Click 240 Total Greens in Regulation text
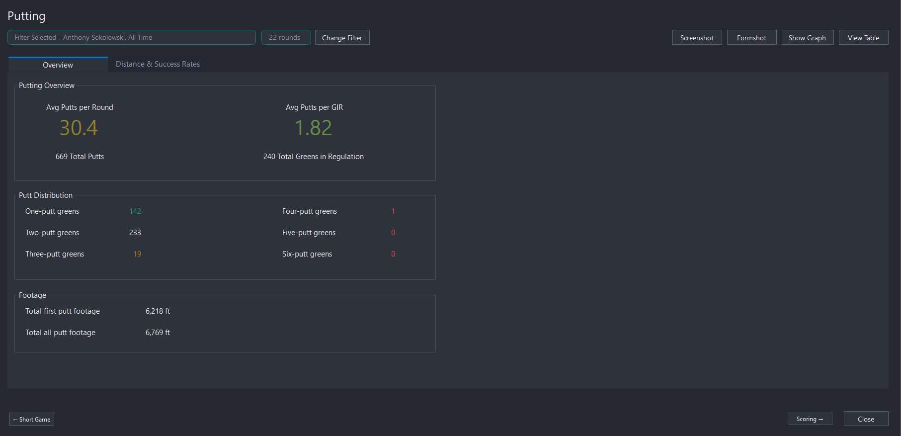Image resolution: width=901 pixels, height=436 pixels. tap(313, 157)
